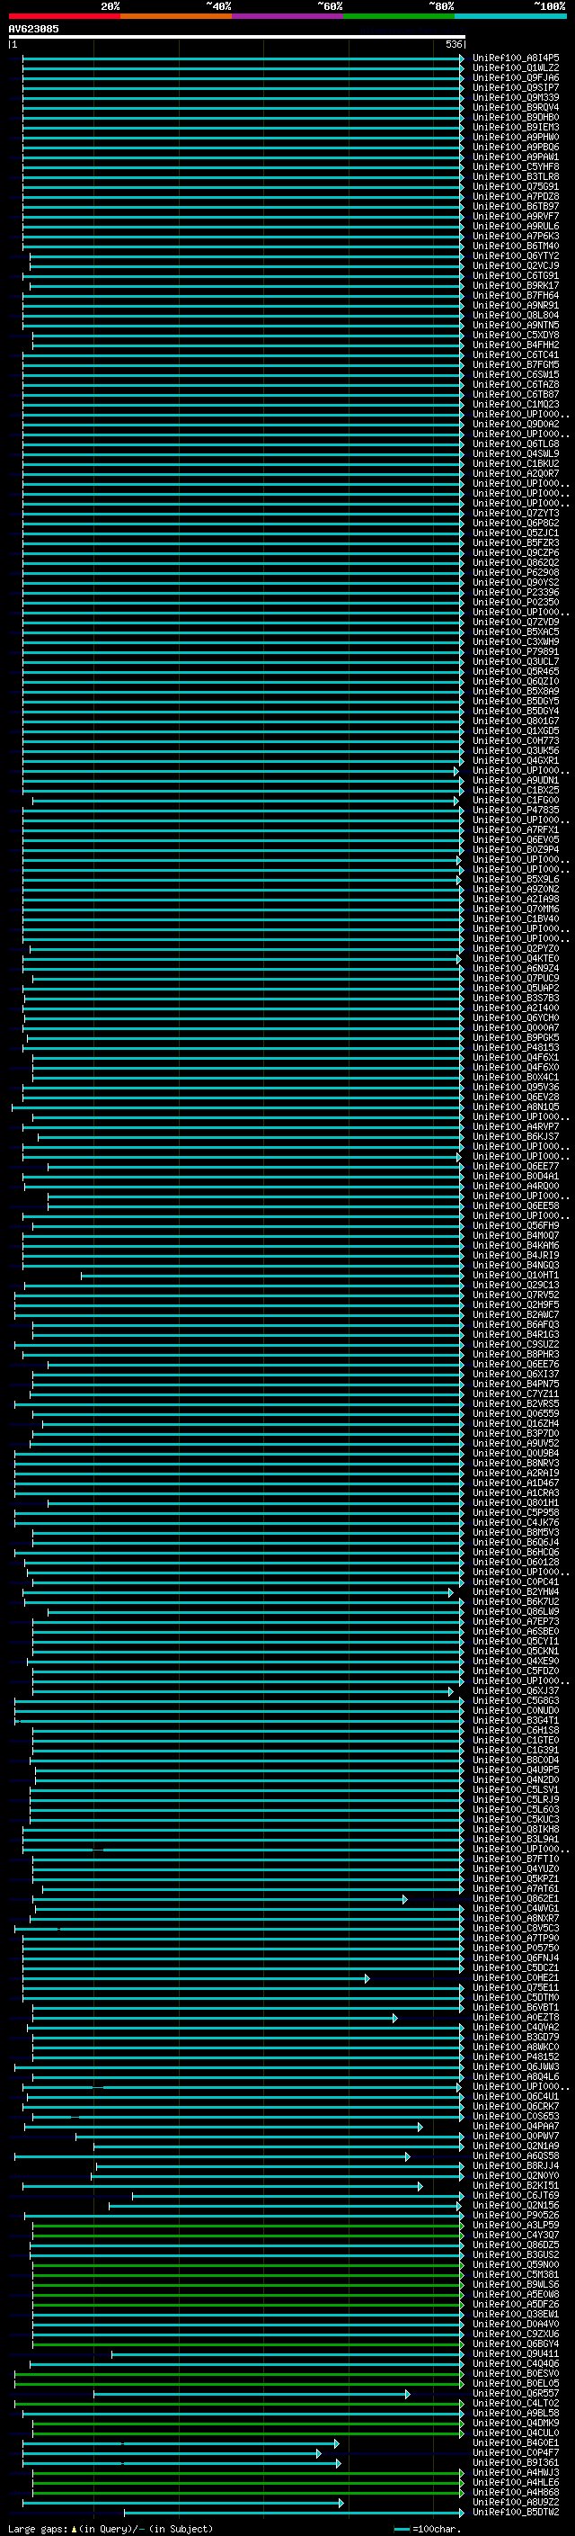The height and width of the screenshot is (2536, 575).
Task: Choose UniRef100_Q6XI37 in the hit list
Action: coord(516,1375)
